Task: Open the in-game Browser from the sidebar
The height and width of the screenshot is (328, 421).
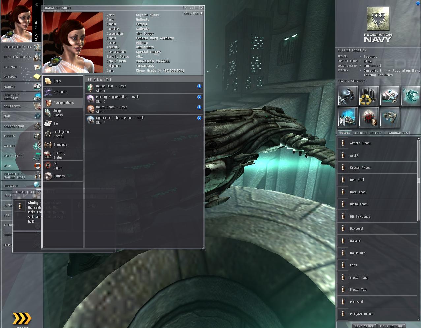Action: (x=21, y=186)
